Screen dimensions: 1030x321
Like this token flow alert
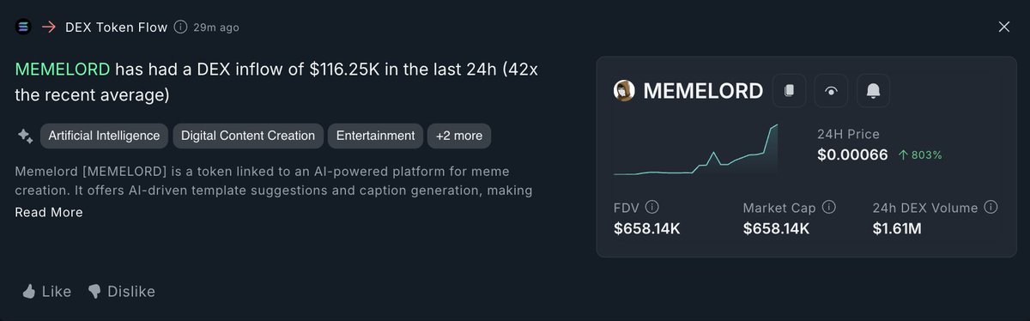[x=46, y=292]
